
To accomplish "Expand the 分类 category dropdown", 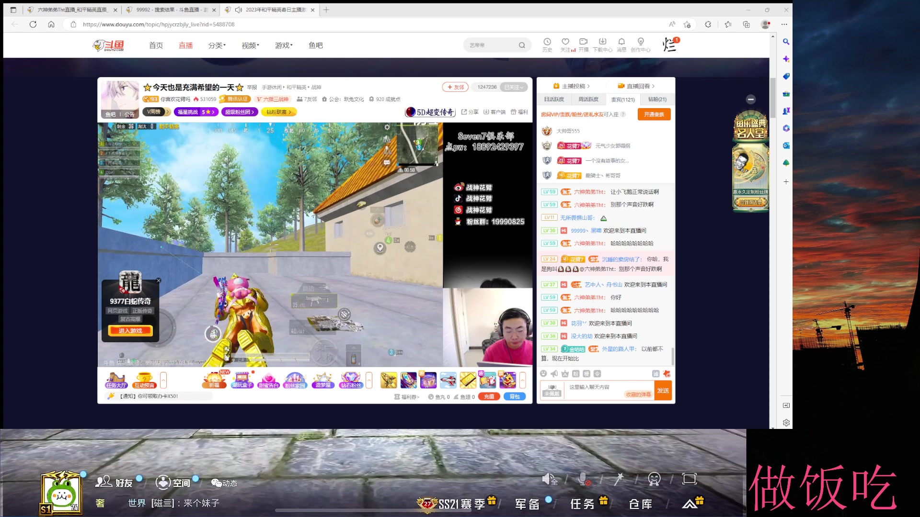I will click(x=217, y=45).
